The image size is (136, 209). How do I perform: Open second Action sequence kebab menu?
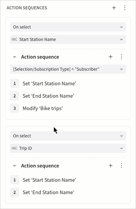pyautogui.click(x=121, y=166)
